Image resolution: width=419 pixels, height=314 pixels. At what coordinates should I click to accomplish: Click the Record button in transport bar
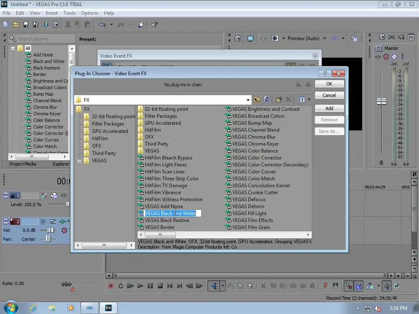110,286
